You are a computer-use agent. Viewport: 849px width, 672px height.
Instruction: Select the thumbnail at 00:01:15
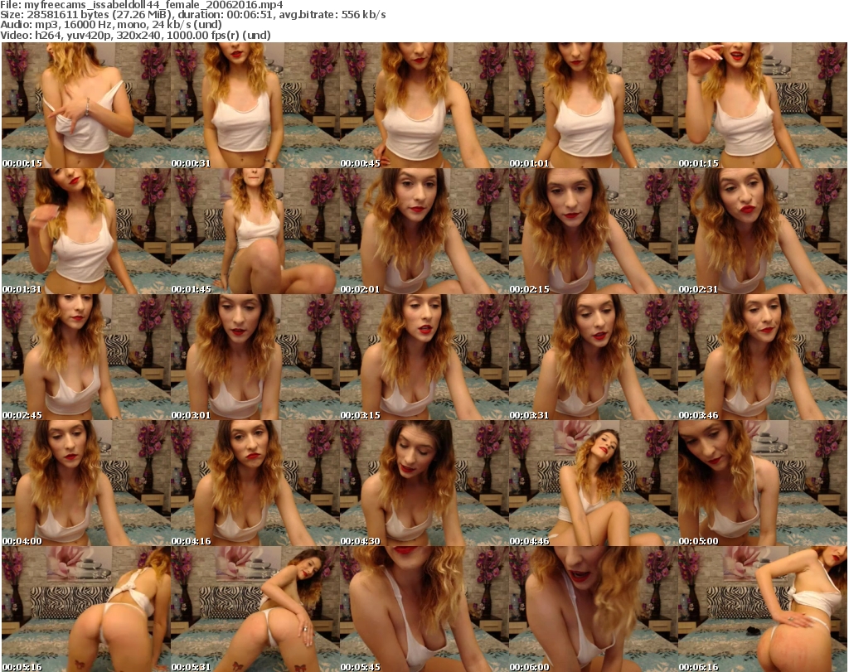pyautogui.click(x=762, y=105)
